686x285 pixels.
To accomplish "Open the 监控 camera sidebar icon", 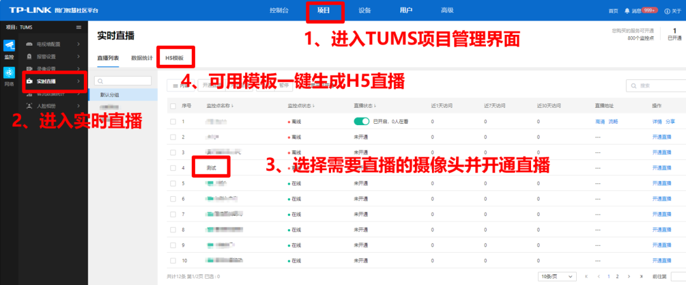I will [9, 46].
